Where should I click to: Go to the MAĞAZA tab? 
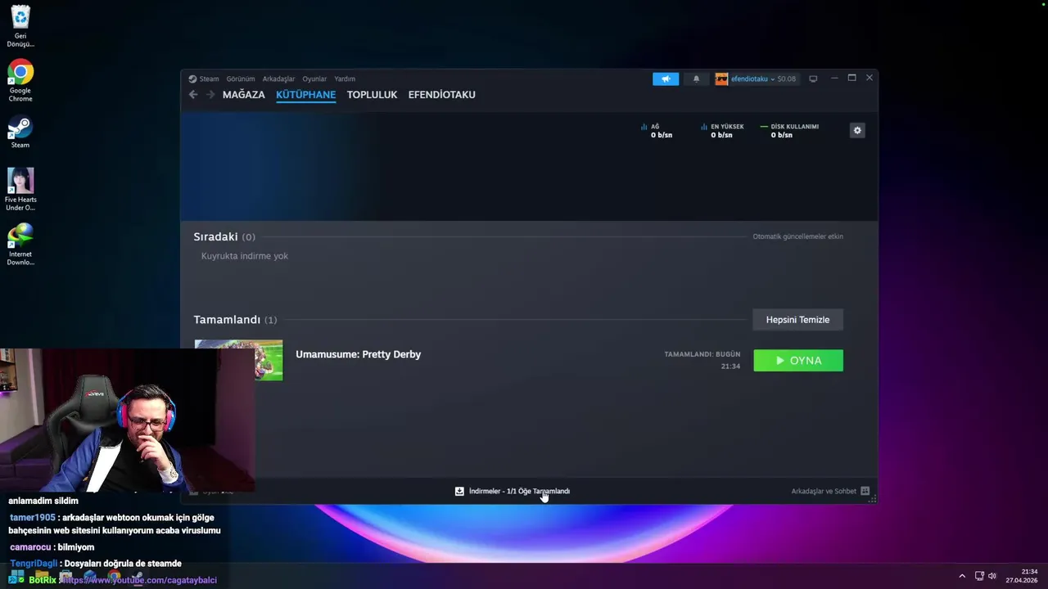point(244,95)
